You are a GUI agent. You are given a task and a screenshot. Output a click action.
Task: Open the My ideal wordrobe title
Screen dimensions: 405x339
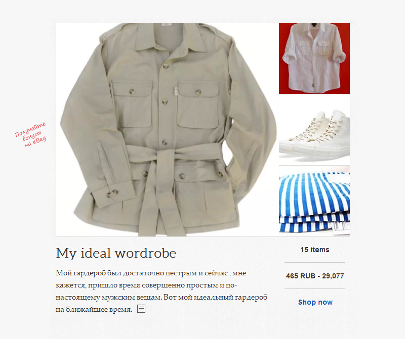coord(116,253)
